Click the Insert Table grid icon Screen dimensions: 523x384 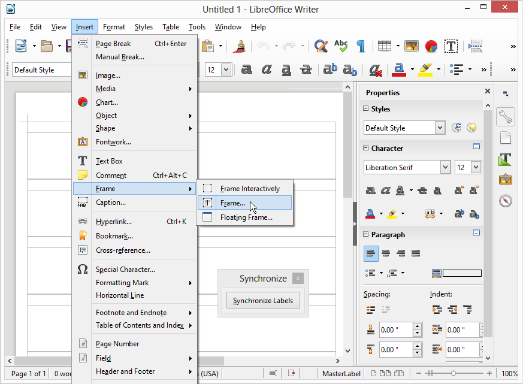pyautogui.click(x=385, y=46)
